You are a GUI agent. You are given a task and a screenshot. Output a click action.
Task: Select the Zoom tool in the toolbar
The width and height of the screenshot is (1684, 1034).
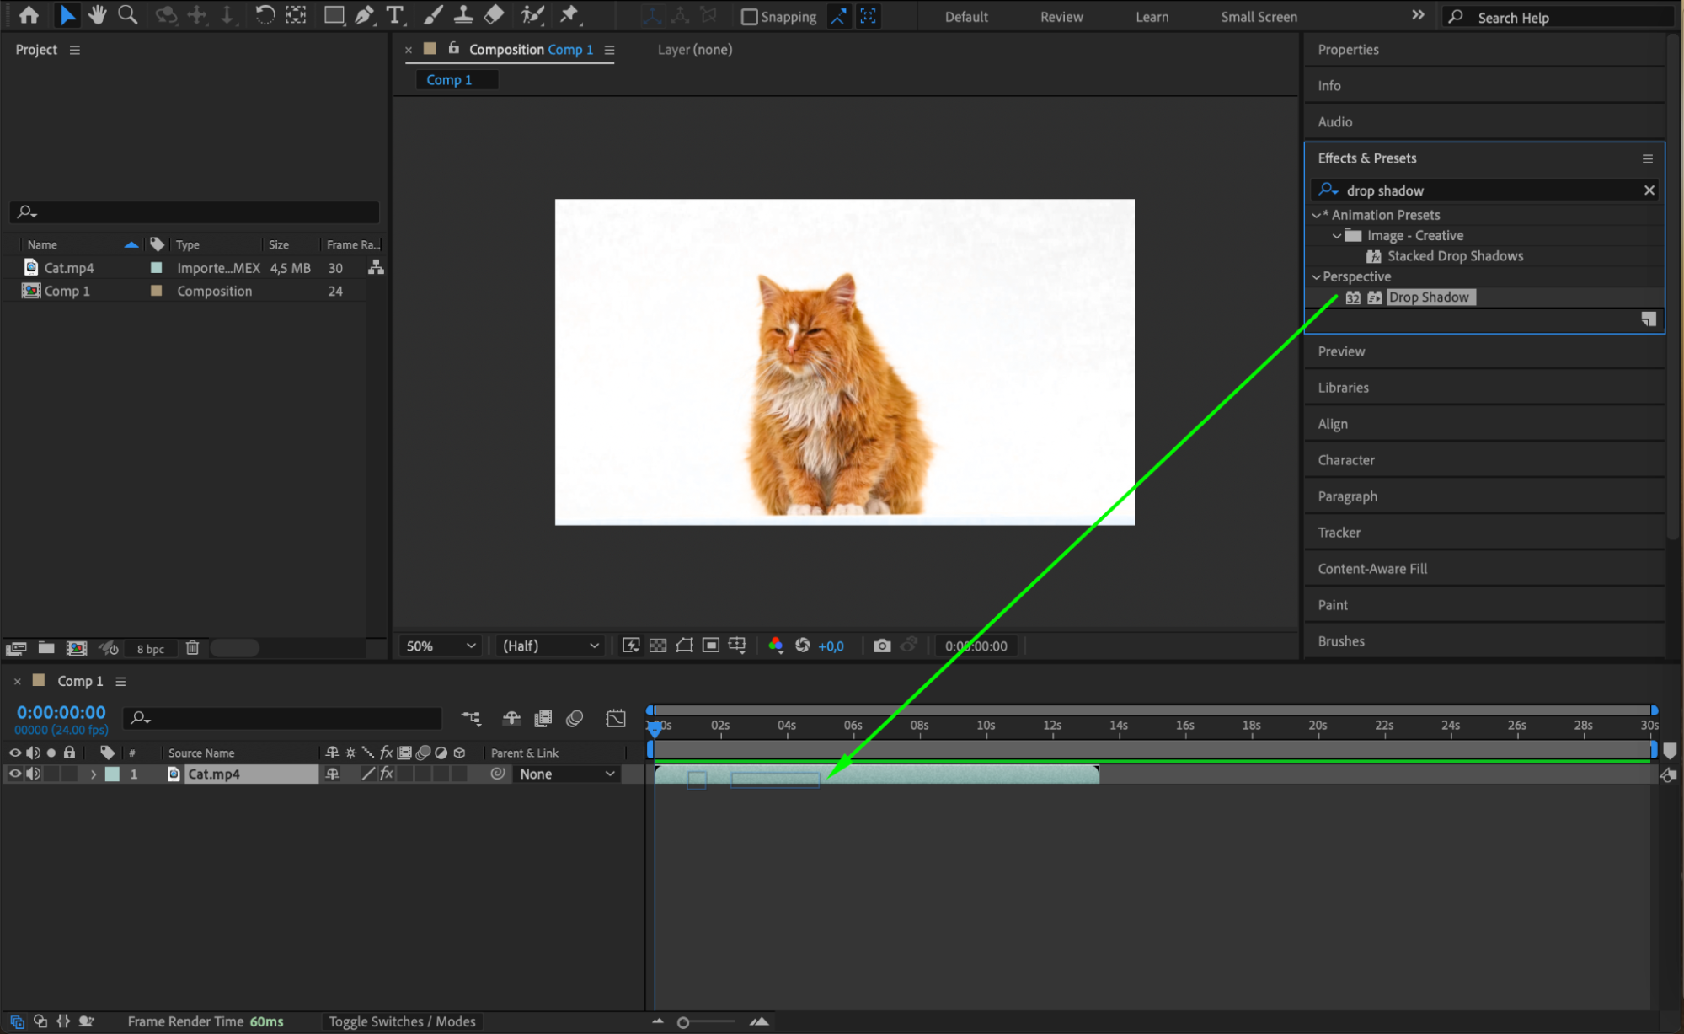pos(127,14)
